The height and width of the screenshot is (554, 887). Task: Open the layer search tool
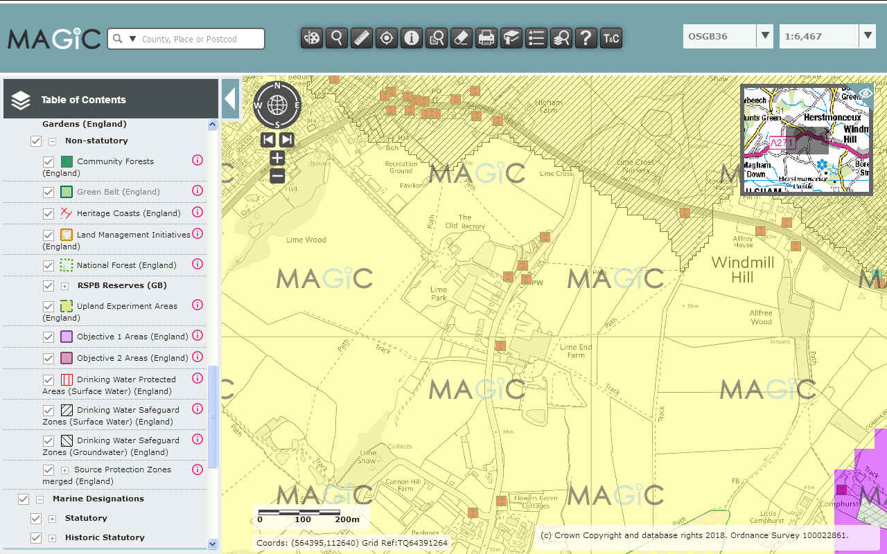coord(561,38)
